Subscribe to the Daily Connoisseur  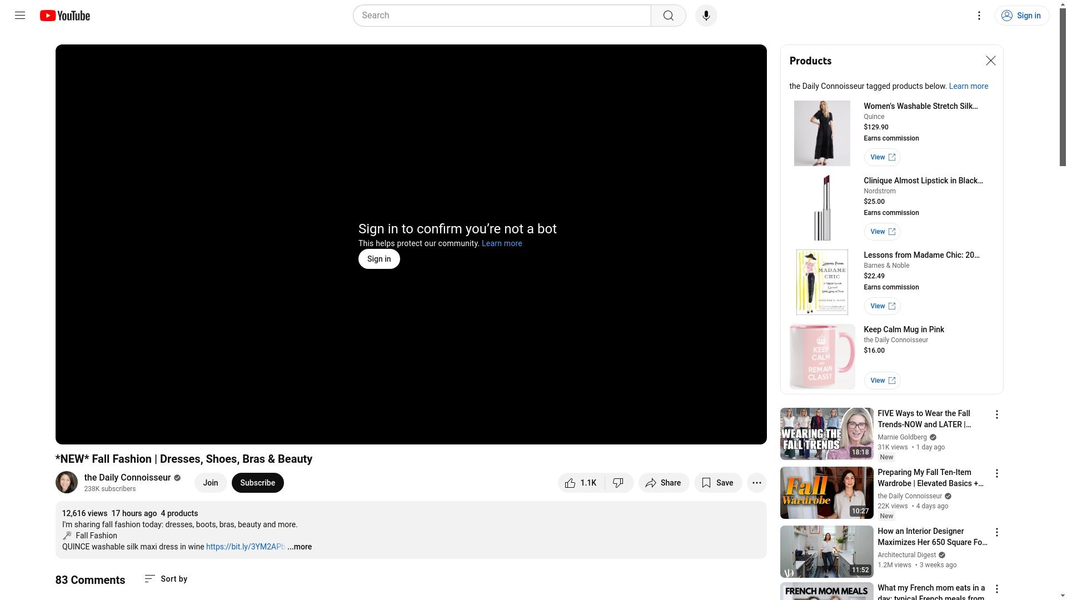258,483
